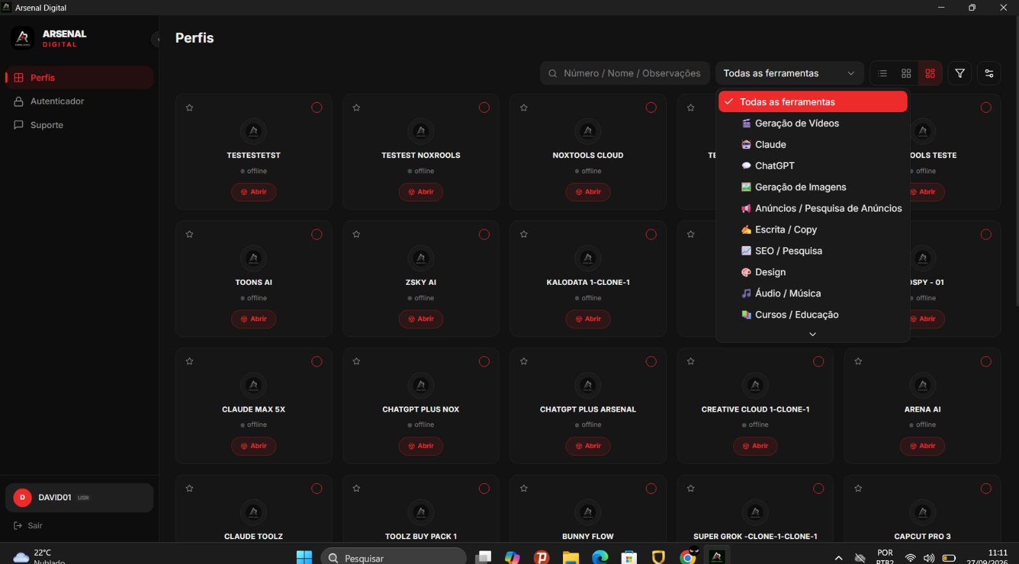The height and width of the screenshot is (564, 1019).
Task: Switch to list view layout
Action: coord(882,73)
